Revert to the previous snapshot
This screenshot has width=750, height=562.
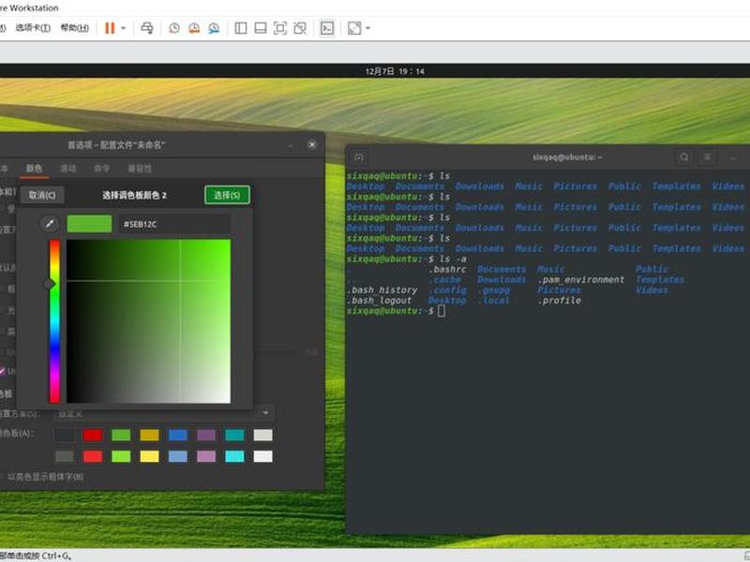194,28
